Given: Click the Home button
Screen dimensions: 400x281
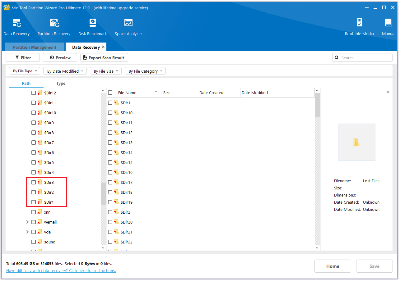Looking at the screenshot, I should point(333,266).
